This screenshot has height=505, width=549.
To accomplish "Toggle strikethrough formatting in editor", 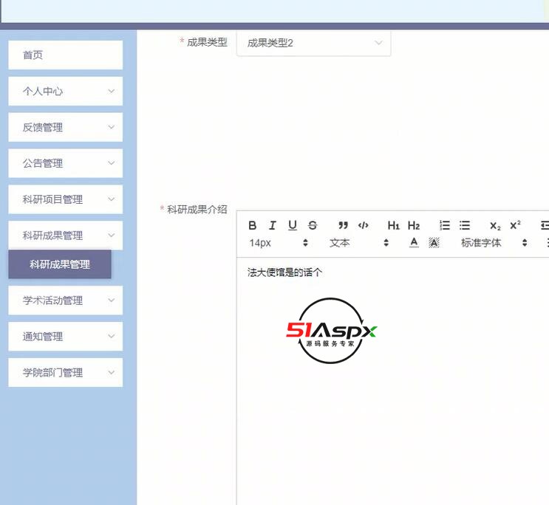I will coord(313,225).
